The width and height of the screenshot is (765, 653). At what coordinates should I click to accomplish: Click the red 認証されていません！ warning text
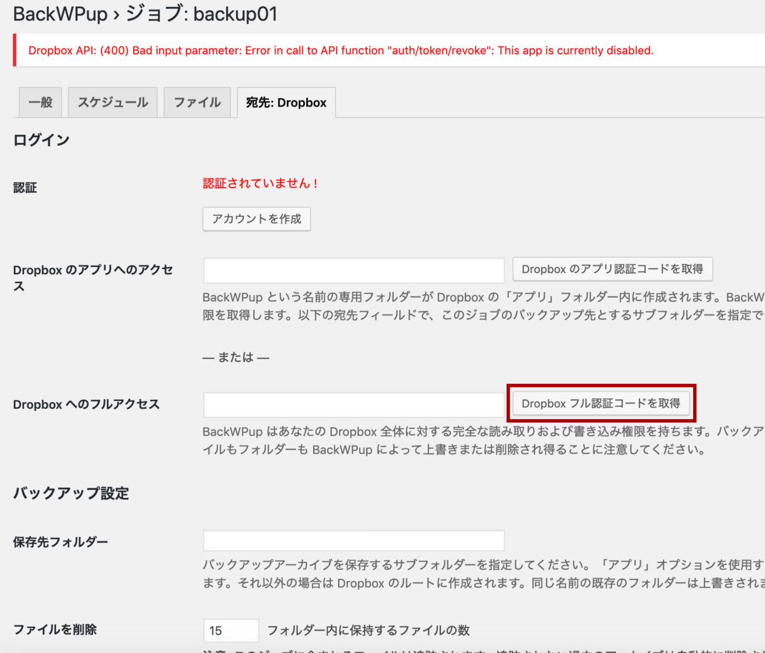tap(257, 184)
